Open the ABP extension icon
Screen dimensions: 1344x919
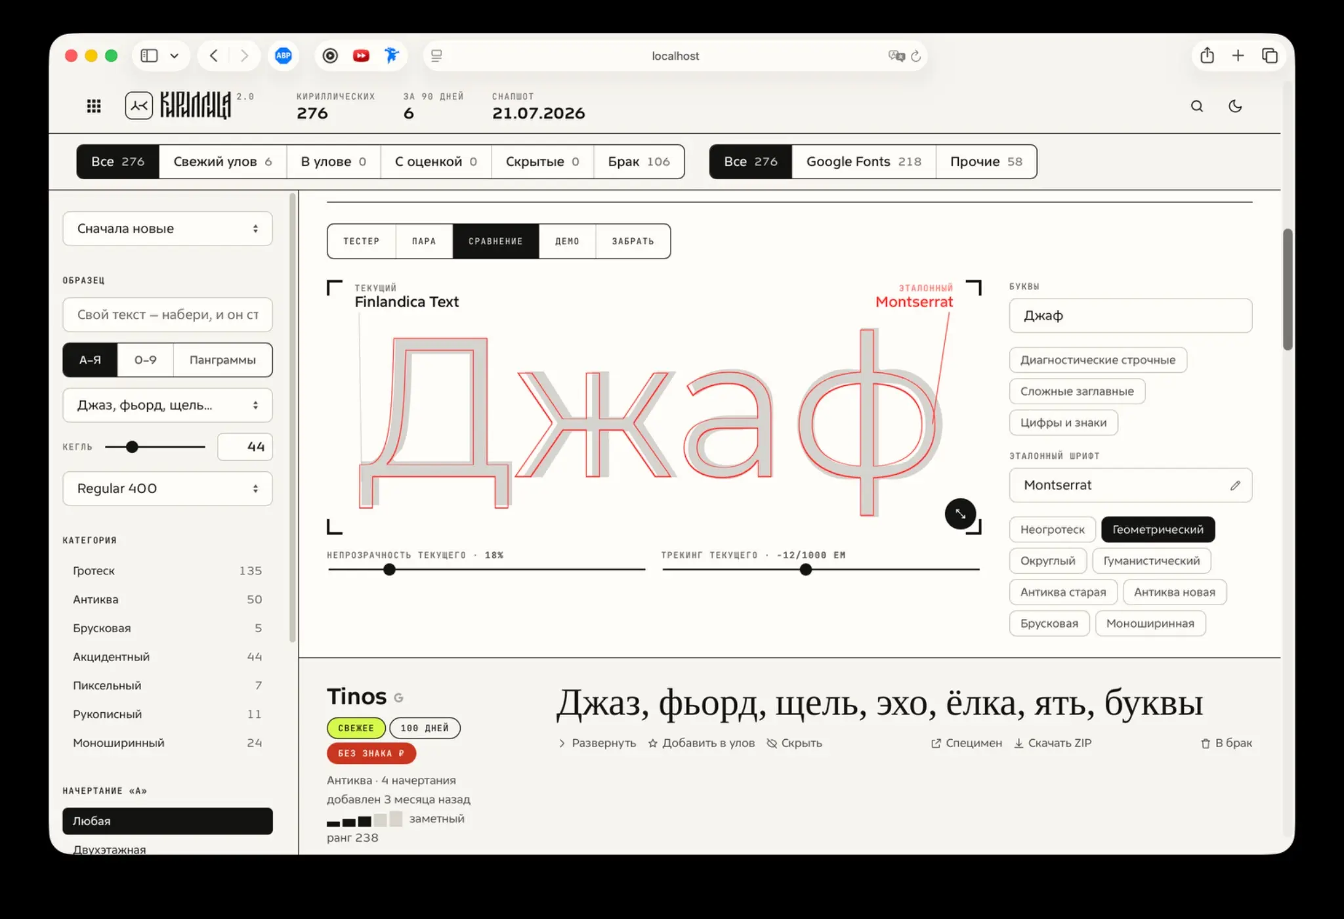pyautogui.click(x=283, y=56)
